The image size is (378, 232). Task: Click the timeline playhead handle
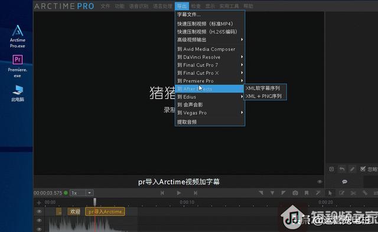[94, 201]
